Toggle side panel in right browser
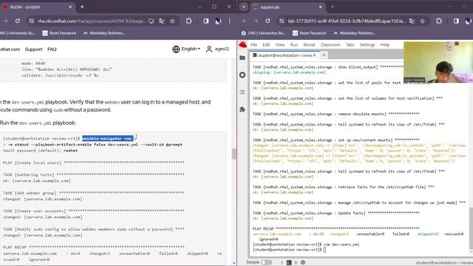Image resolution: width=473 pixels, height=266 pixels. [x=456, y=21]
